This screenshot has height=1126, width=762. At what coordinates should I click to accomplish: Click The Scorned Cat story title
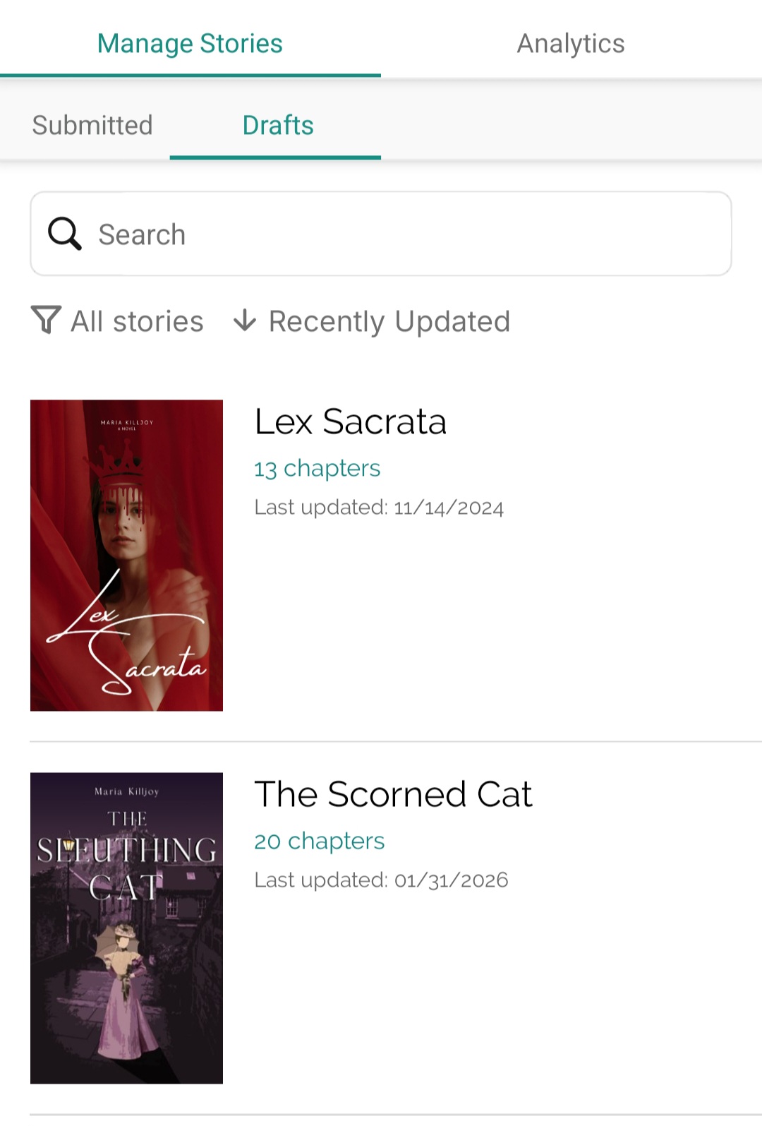coord(393,794)
